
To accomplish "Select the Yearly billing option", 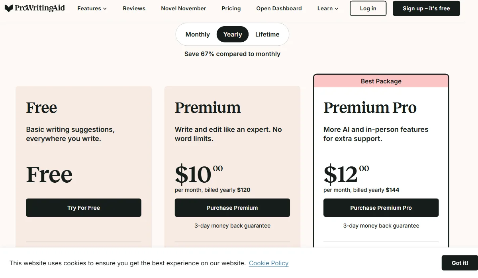I will click(232, 34).
